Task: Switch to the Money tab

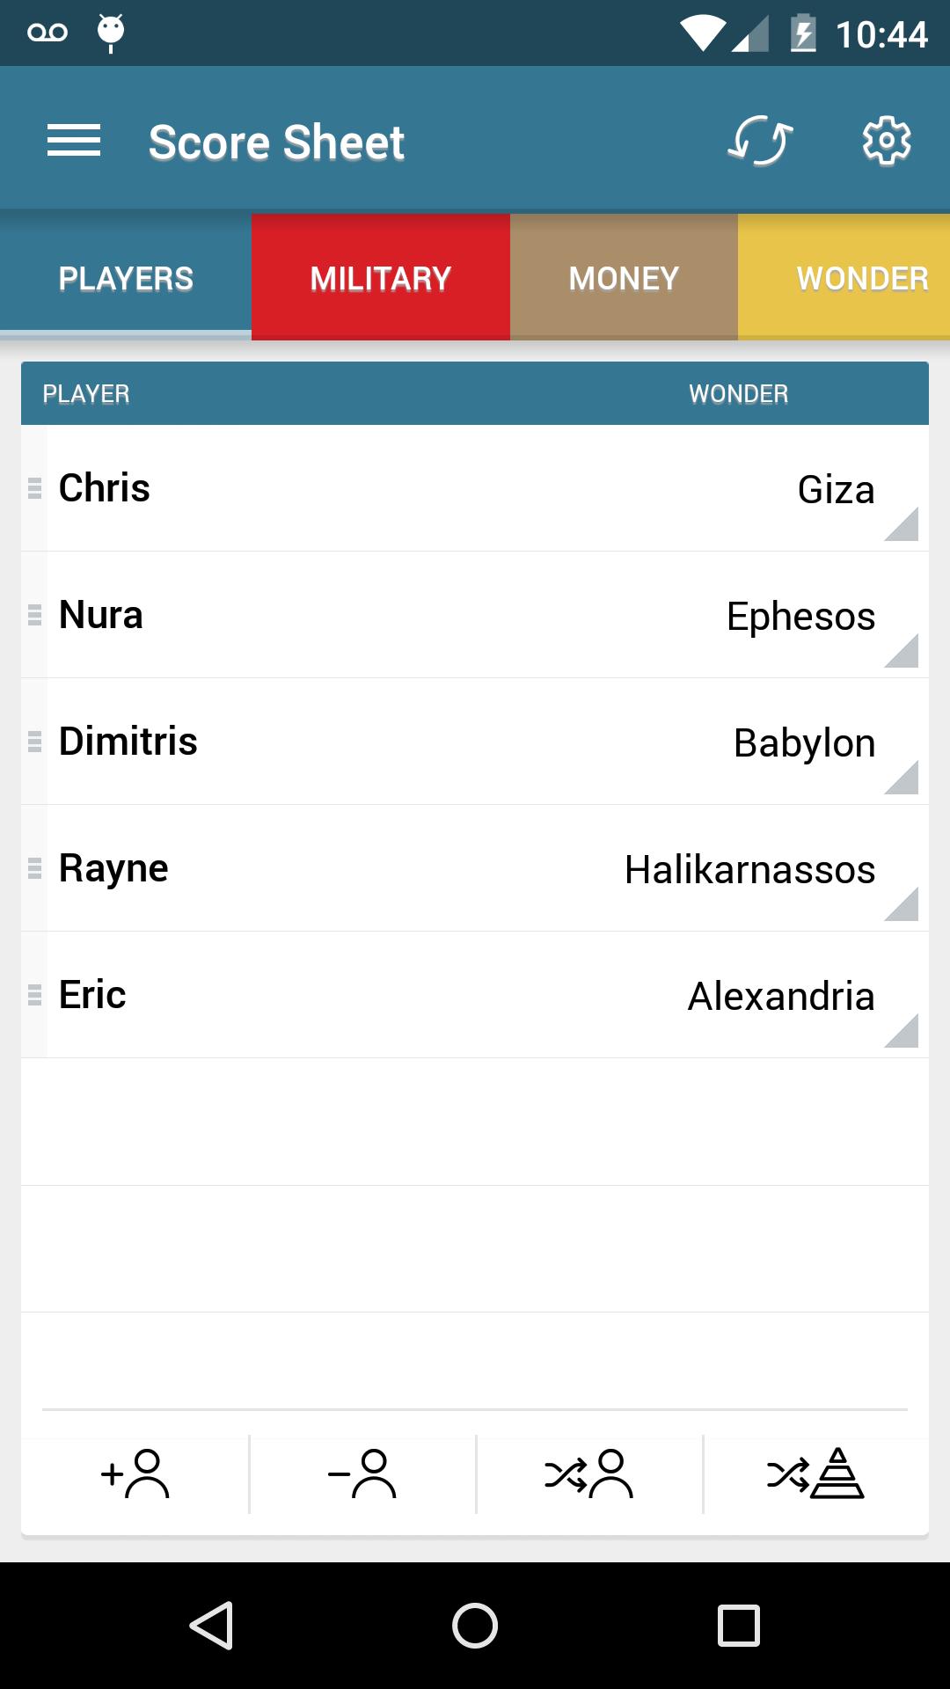Action: click(x=624, y=277)
